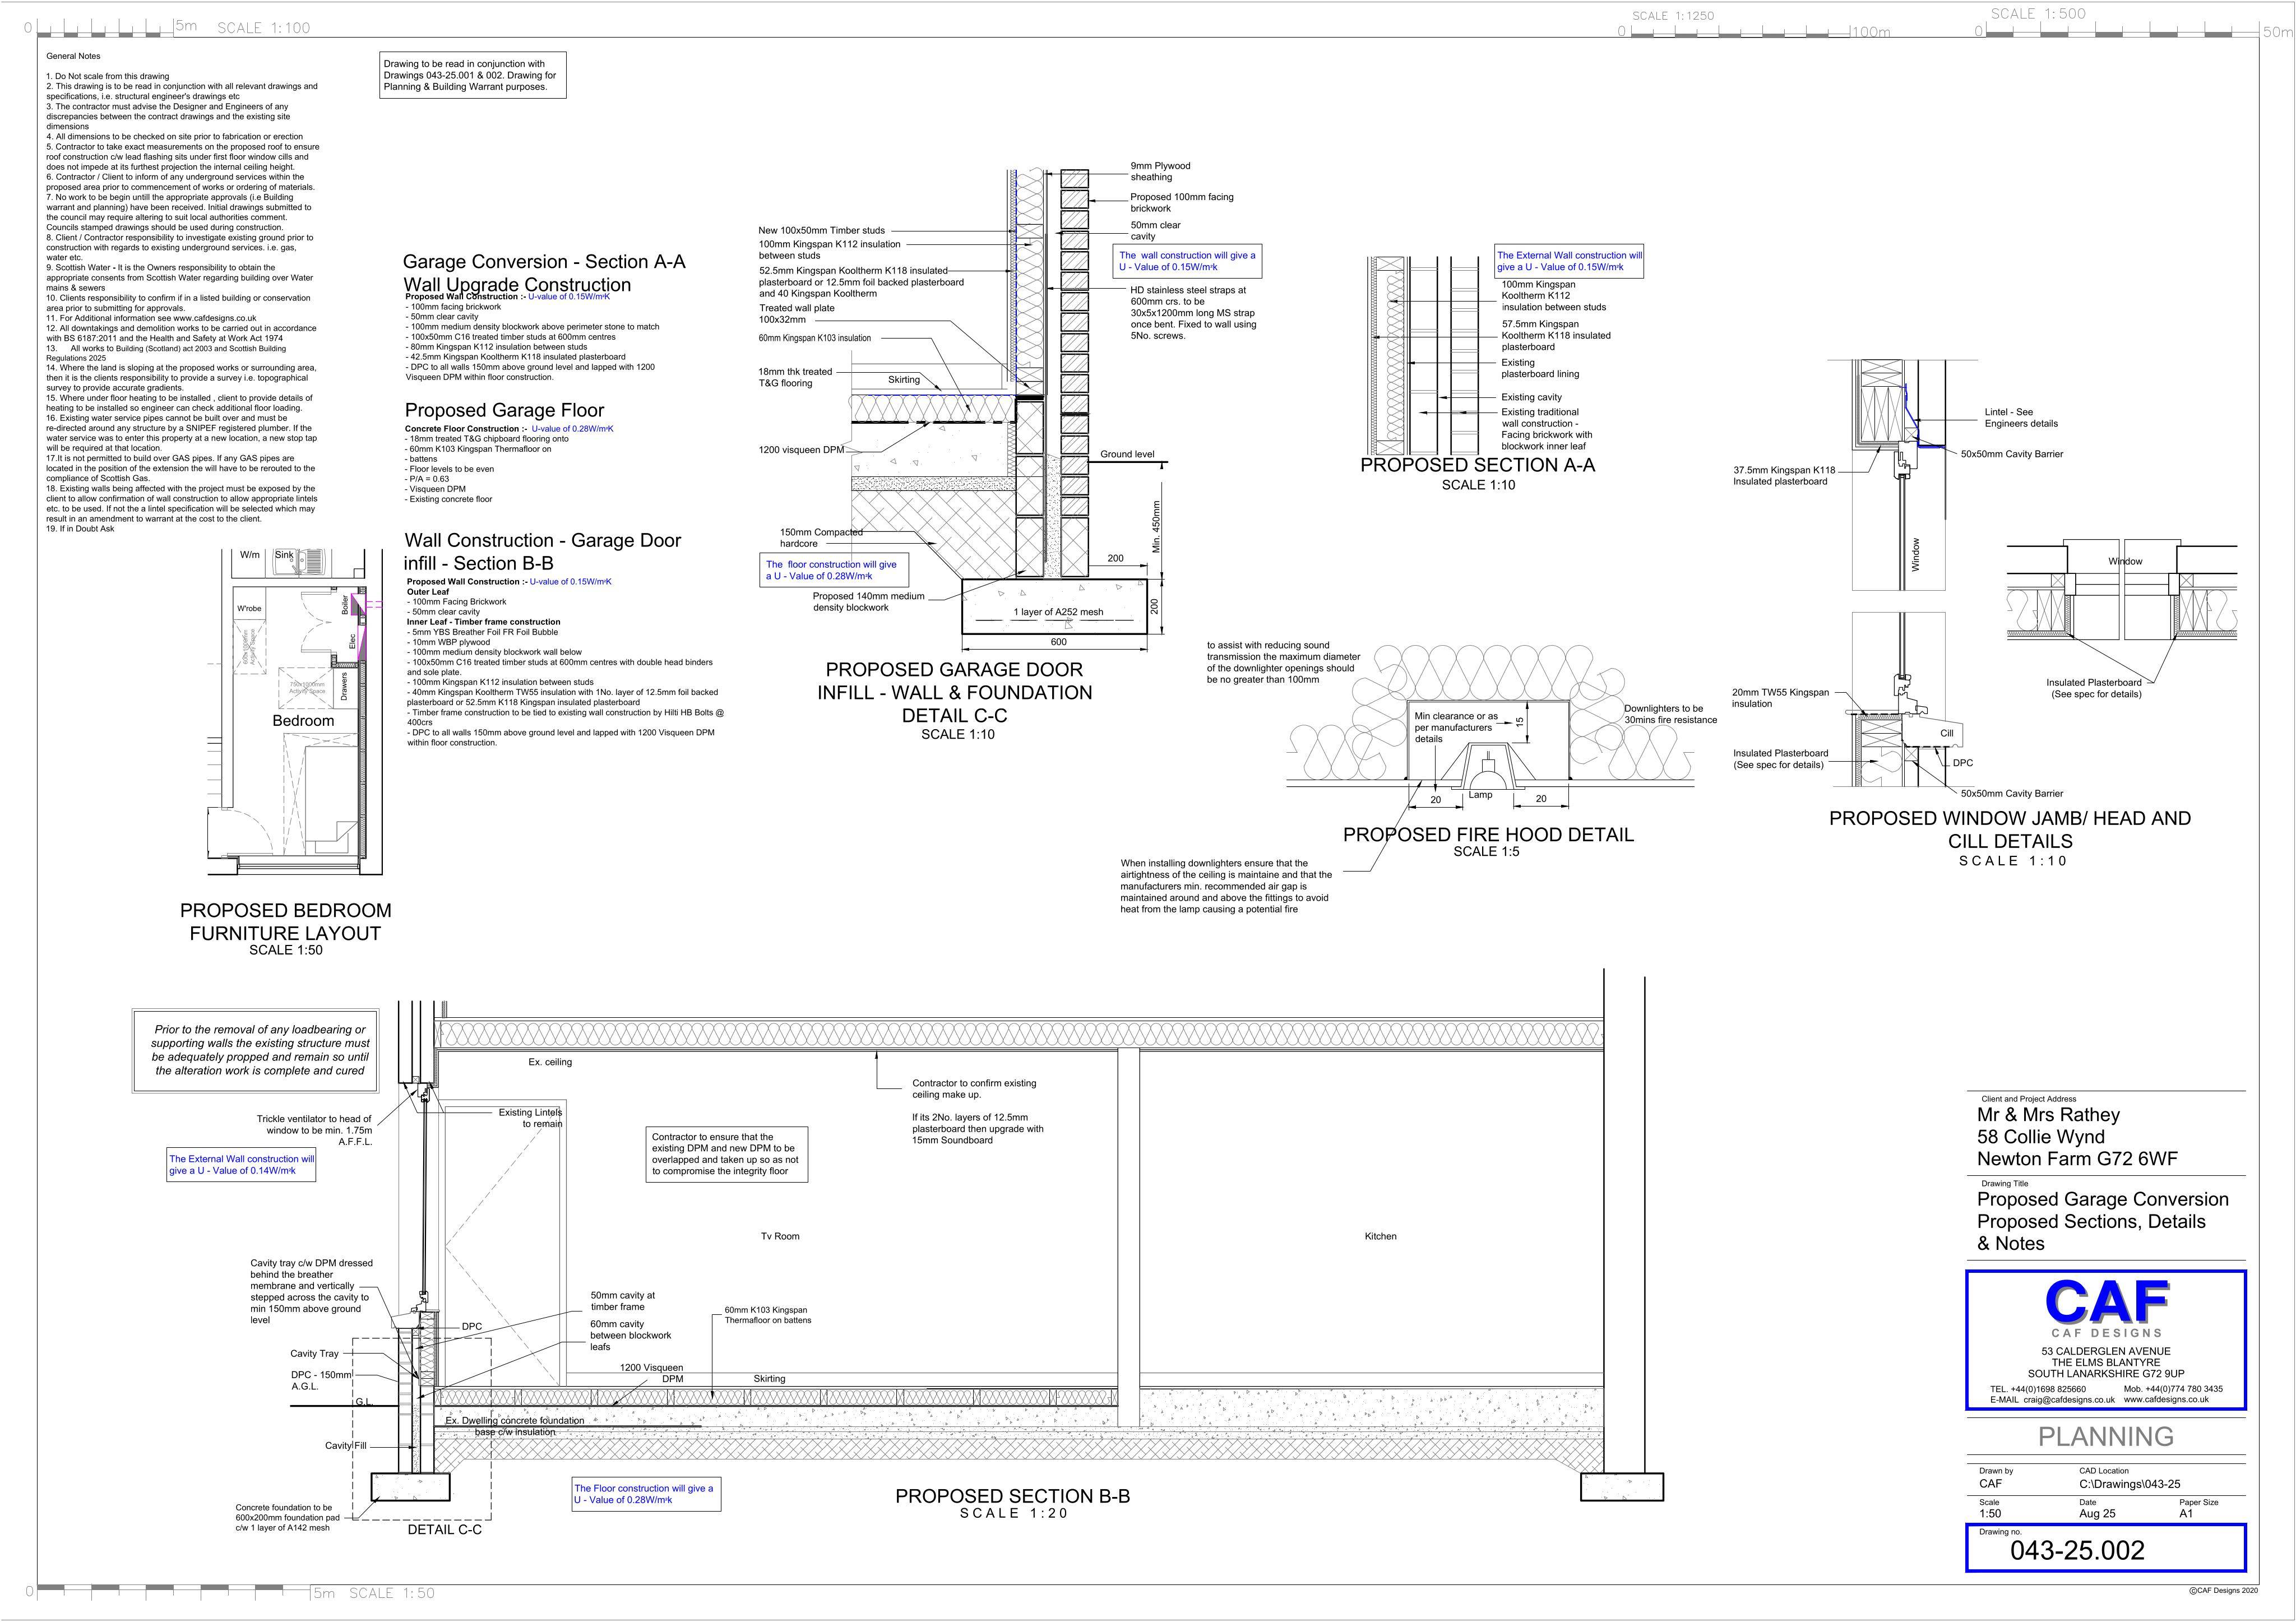Click 'Proposed Garage Floor' heading

pos(504,410)
